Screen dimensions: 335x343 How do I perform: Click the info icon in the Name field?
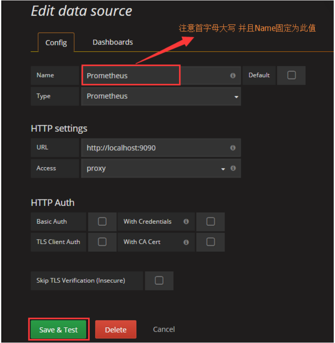tap(233, 75)
